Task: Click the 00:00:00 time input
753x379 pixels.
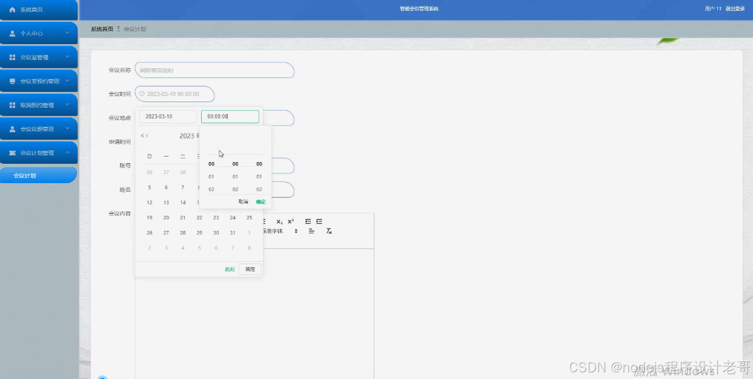Action: click(x=230, y=117)
